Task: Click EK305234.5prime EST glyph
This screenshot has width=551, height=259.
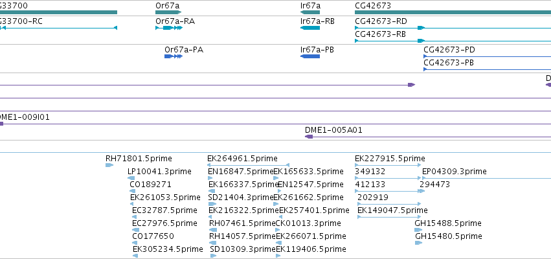Action: [135, 256]
